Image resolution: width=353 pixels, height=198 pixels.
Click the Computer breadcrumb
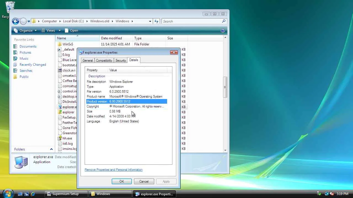coord(49,21)
